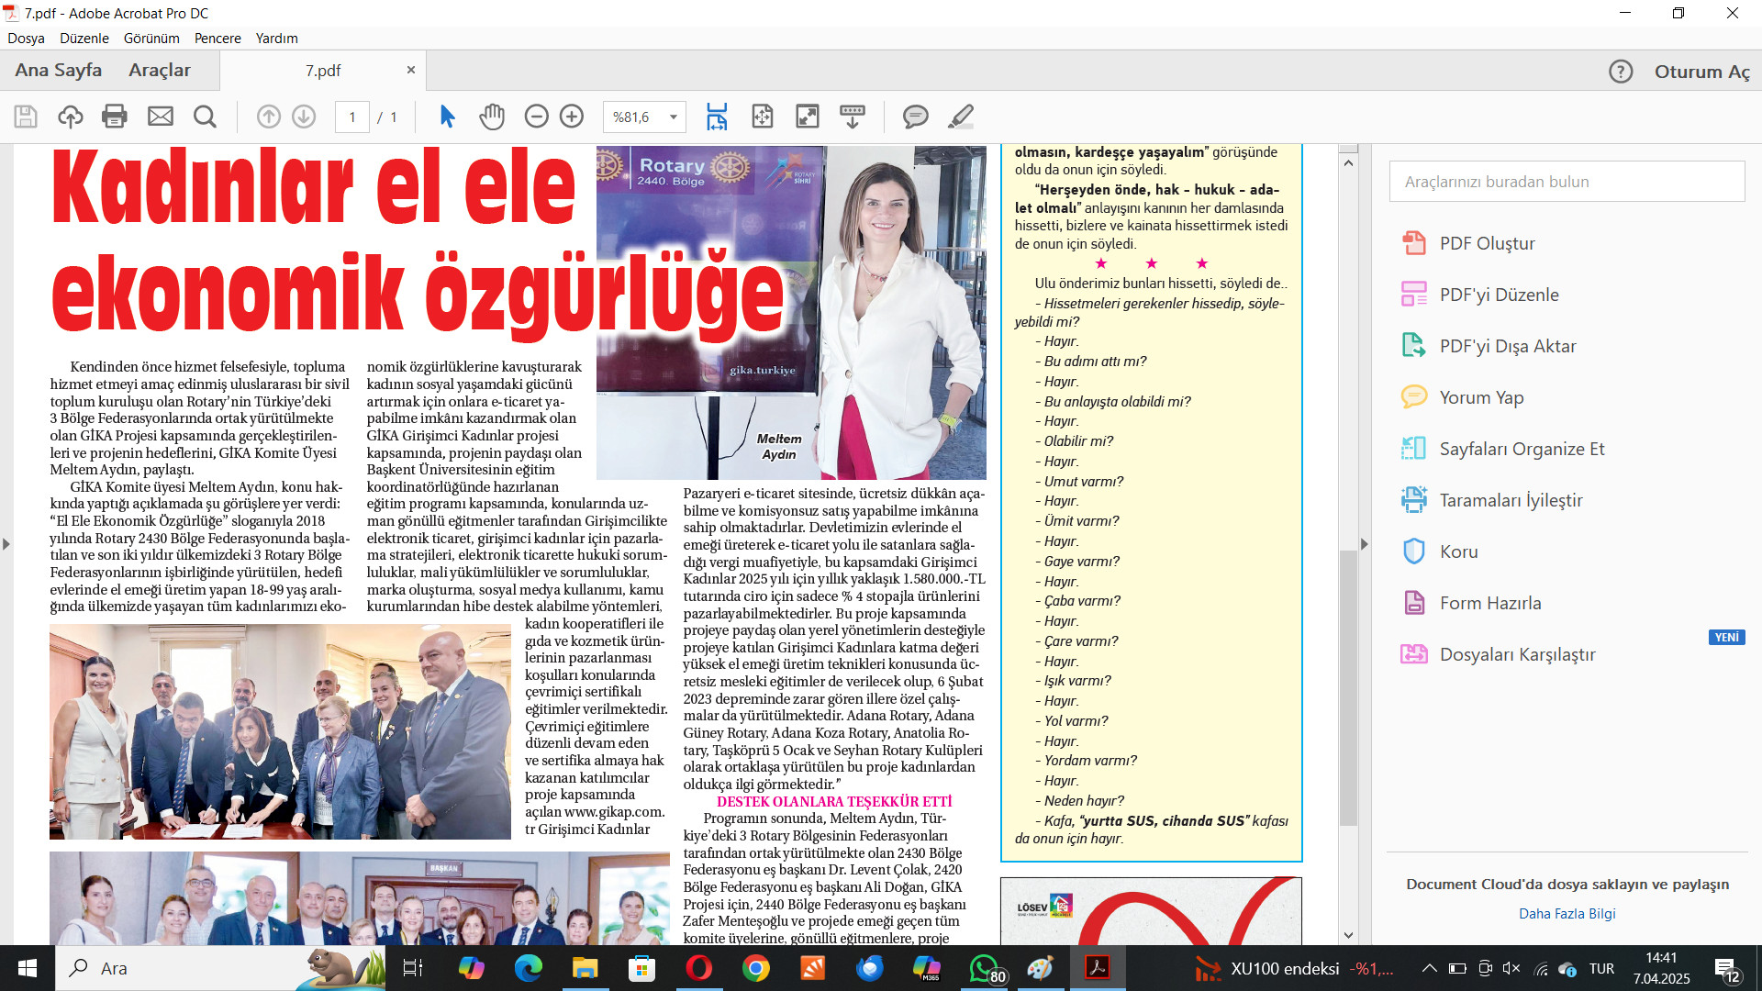Open PDF Oluştur tool
The height and width of the screenshot is (991, 1762).
(1487, 243)
